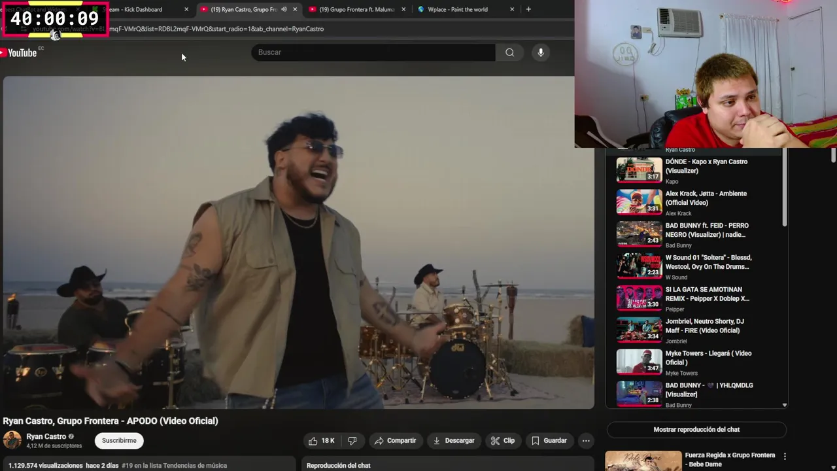Viewport: 837px width, 471px height.
Task: Open Myke Towers - Llegará thumbnail
Action: (639, 362)
